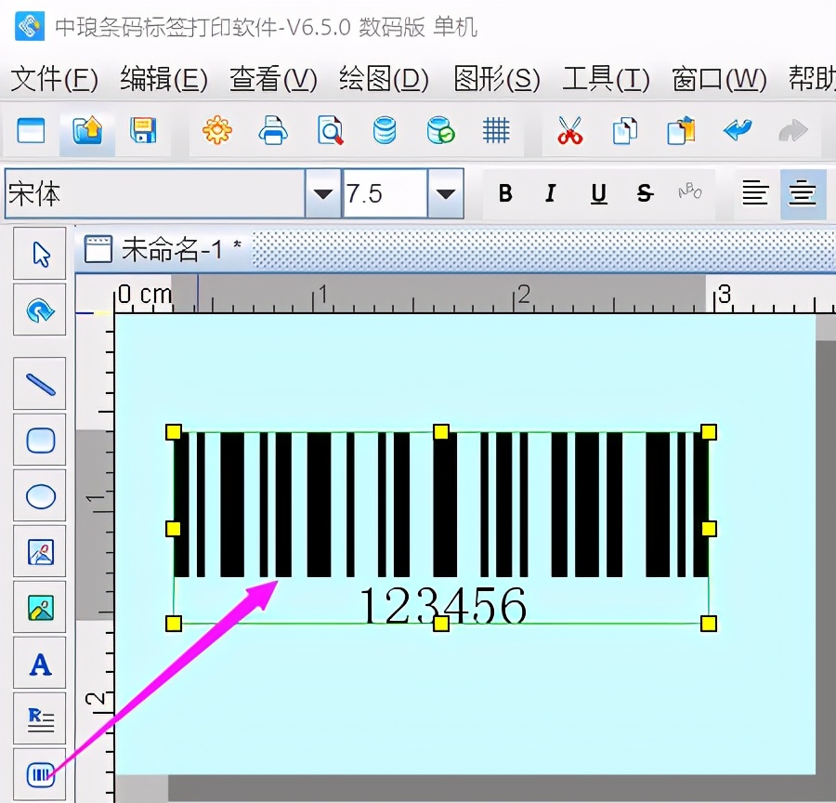This screenshot has width=836, height=803.
Task: Click the save file button
Action: 143,131
